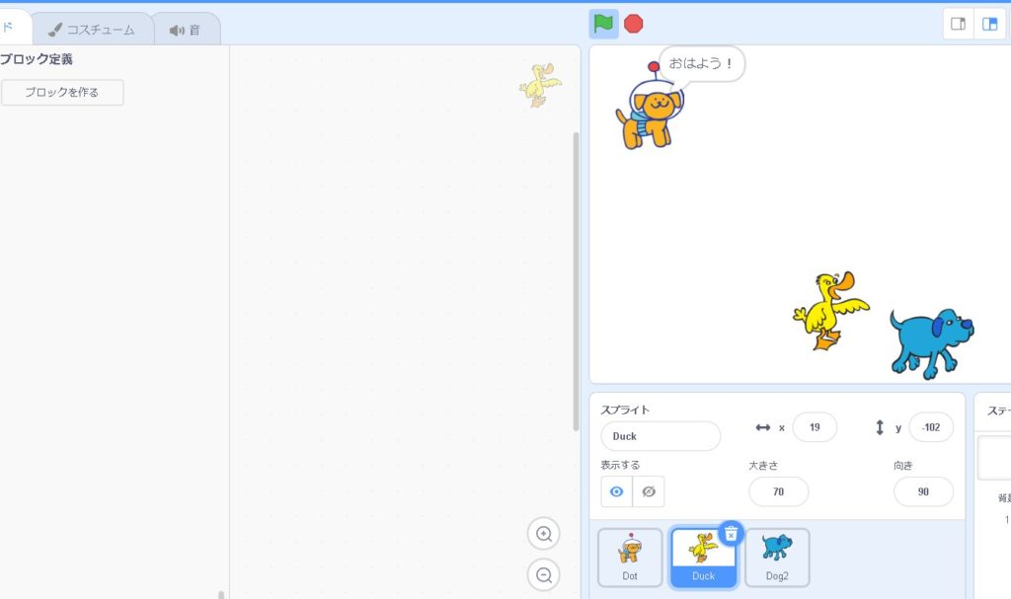Hide the sprite using crossed-eye icon

pyautogui.click(x=649, y=491)
